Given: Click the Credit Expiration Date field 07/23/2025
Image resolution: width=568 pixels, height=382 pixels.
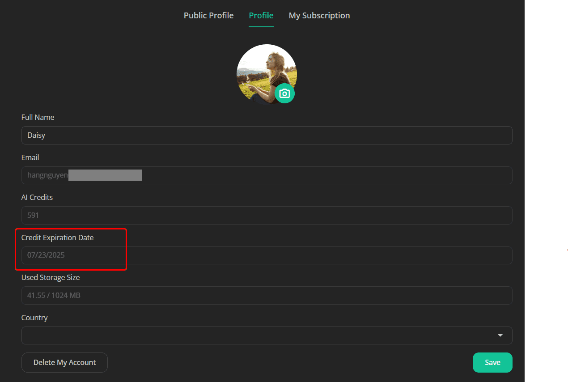Looking at the screenshot, I should point(267,255).
